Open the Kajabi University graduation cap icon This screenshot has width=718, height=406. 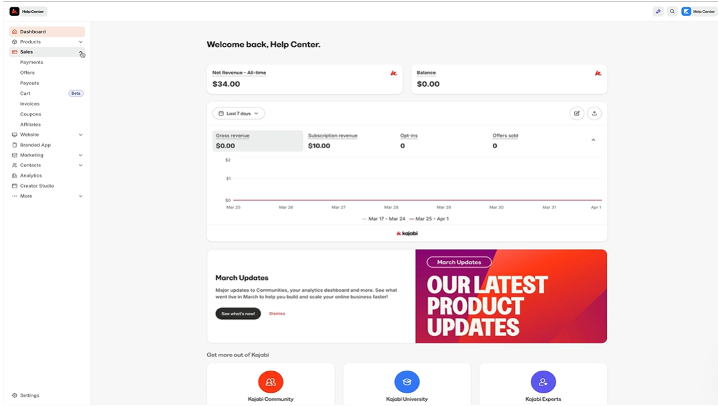pyautogui.click(x=406, y=382)
